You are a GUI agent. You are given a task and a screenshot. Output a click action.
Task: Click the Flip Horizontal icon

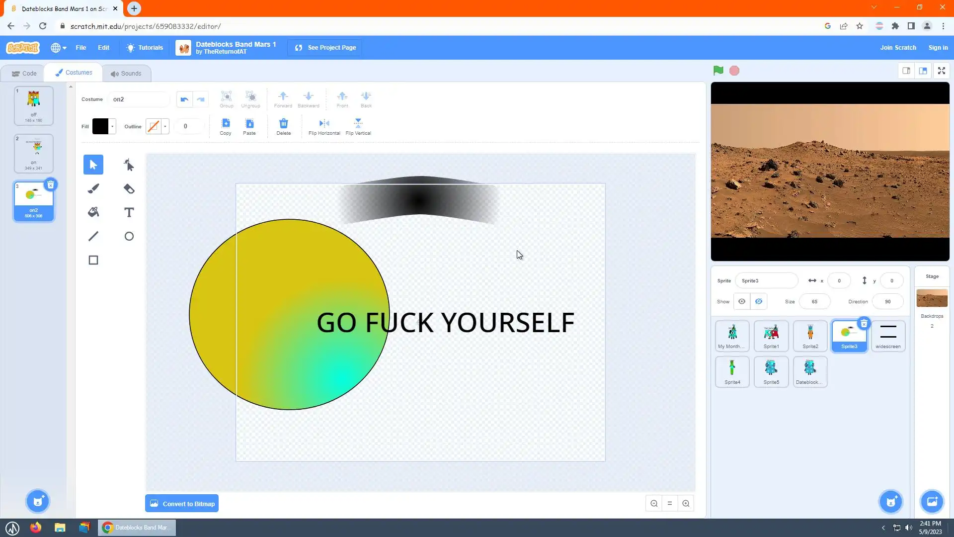(324, 123)
